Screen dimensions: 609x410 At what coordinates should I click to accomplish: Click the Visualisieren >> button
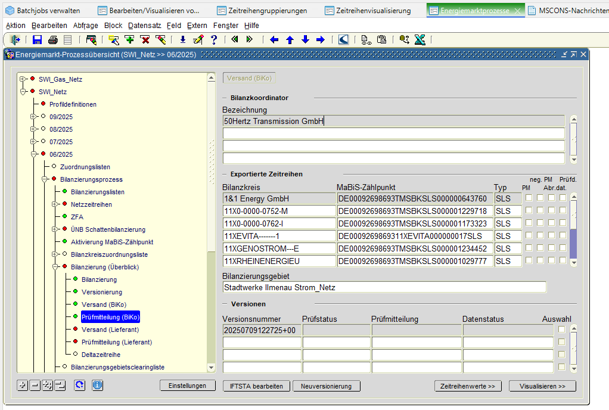tap(542, 386)
